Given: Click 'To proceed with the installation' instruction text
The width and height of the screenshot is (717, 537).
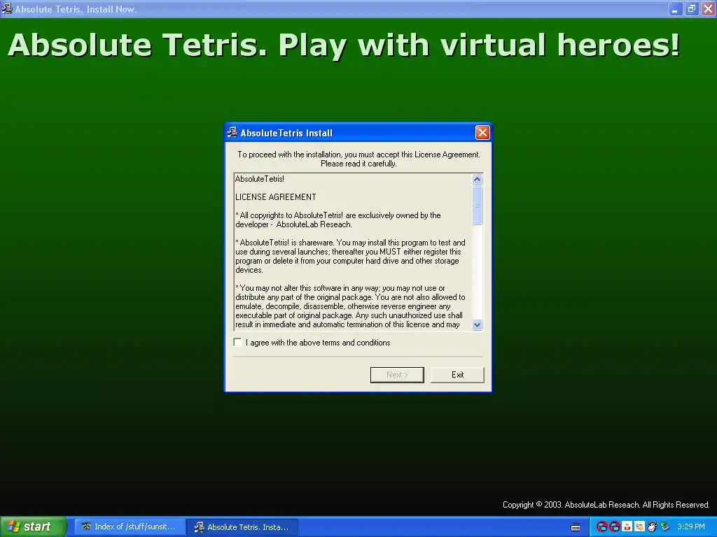Looking at the screenshot, I should tap(358, 159).
